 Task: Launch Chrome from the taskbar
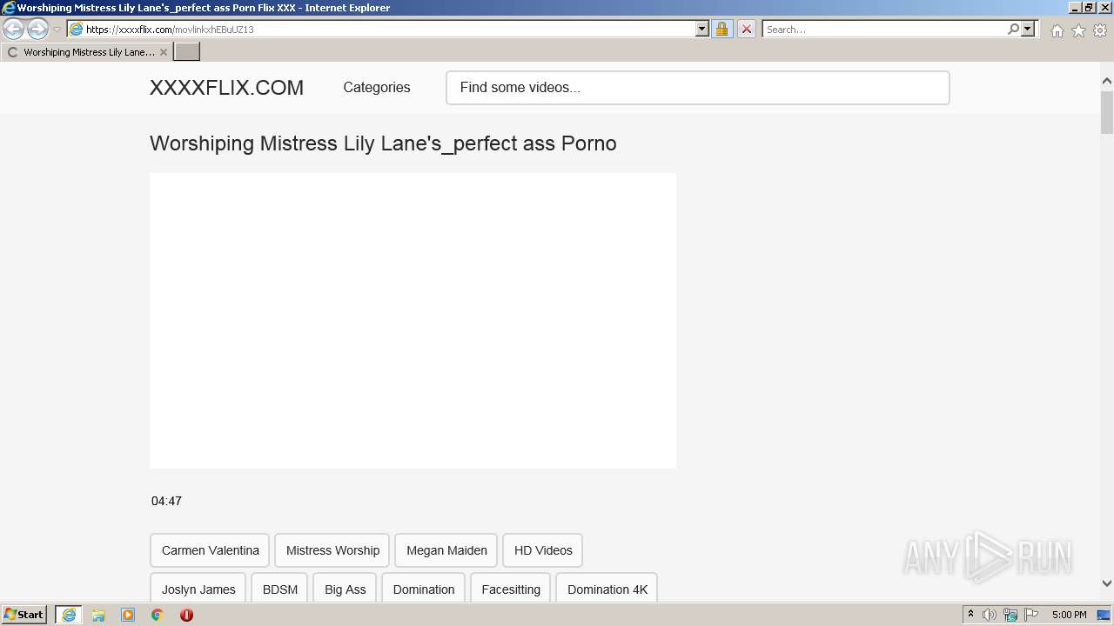pyautogui.click(x=158, y=615)
